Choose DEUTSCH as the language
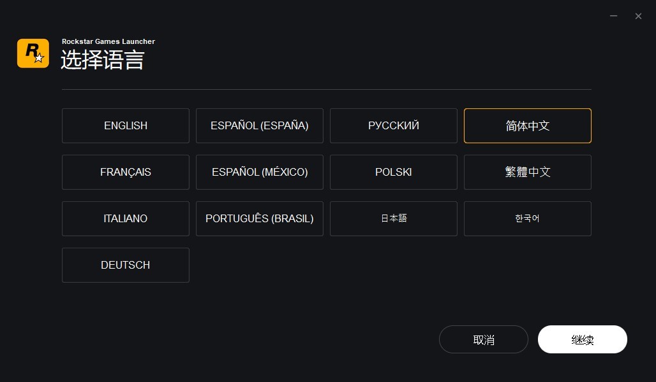This screenshot has height=382, width=656. 125,265
